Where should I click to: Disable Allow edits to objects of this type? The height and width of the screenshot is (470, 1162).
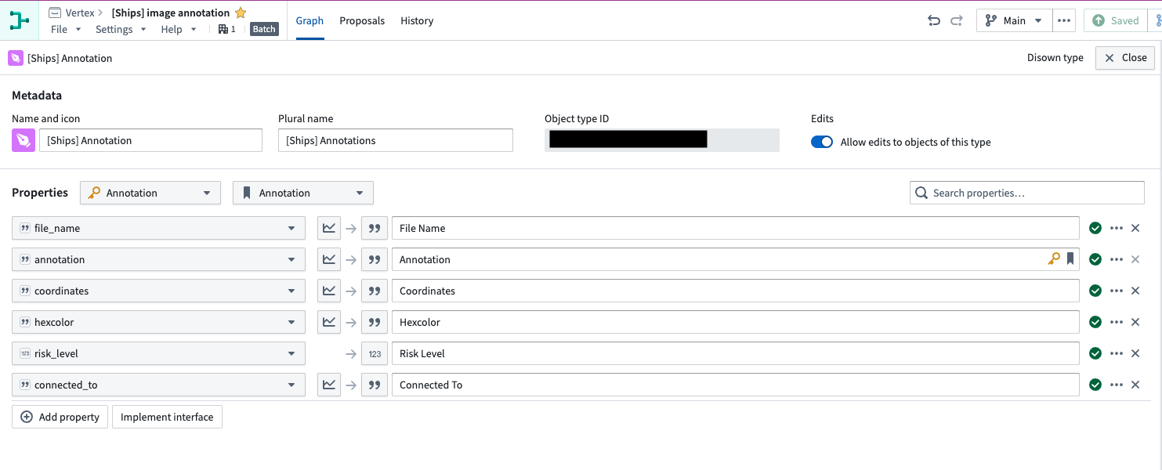point(823,142)
